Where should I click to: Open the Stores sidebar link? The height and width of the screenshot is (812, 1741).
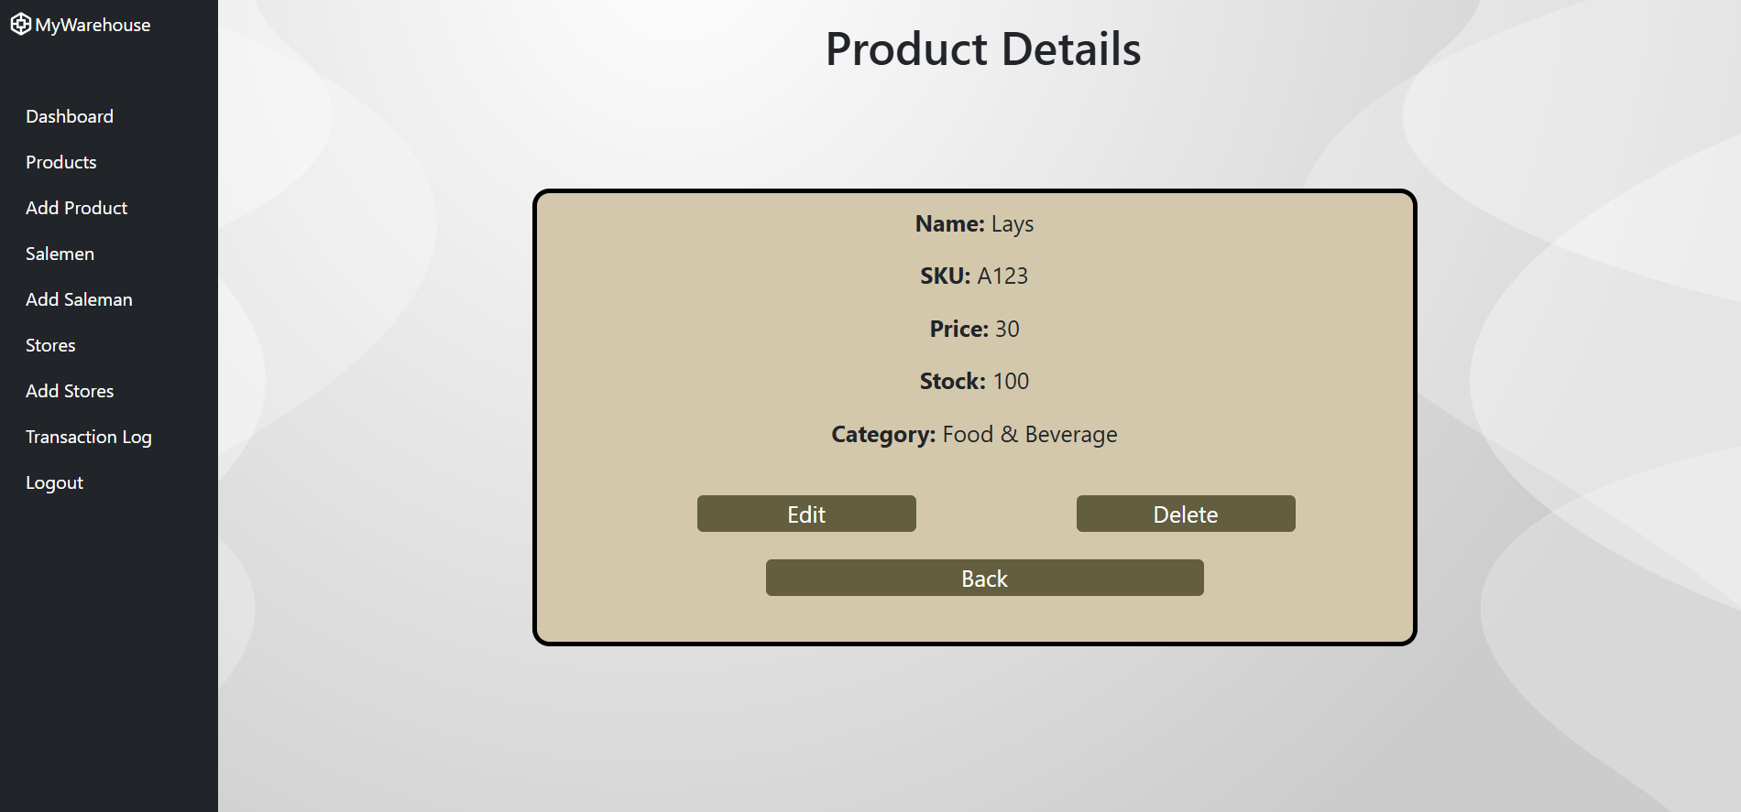coord(50,345)
